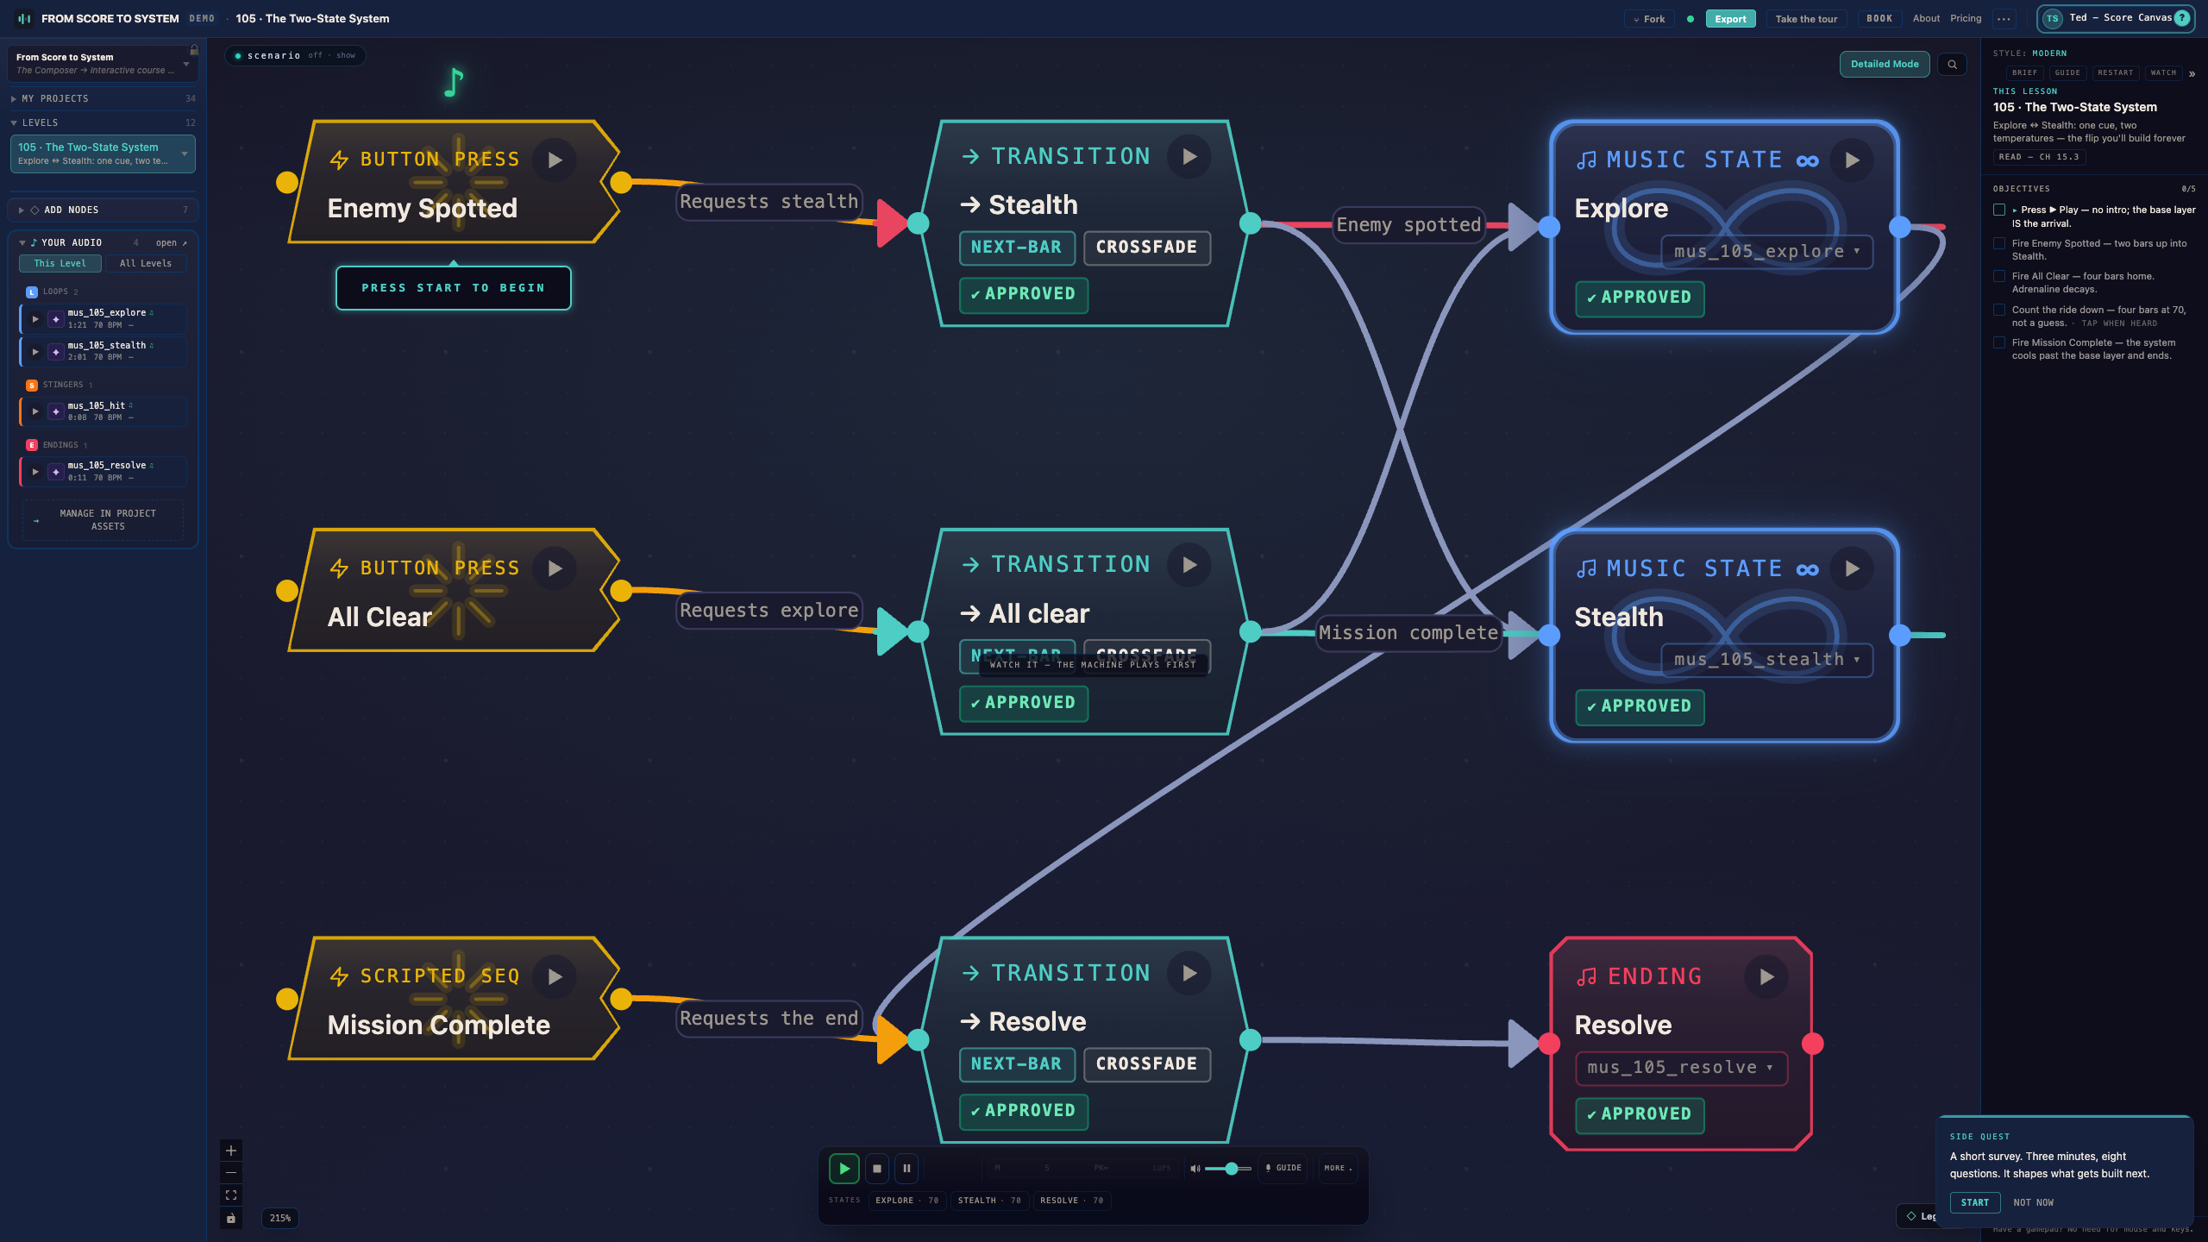Screen dimensions: 2208x1242
Task: Preview the Enemy Spotted button press node
Action: coord(555,160)
